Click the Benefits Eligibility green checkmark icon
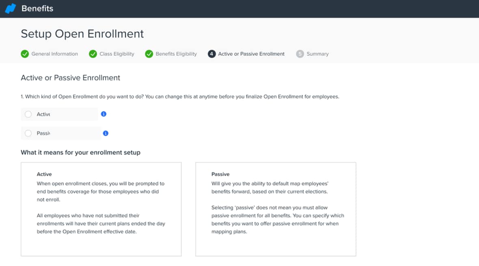The height and width of the screenshot is (266, 479). click(149, 54)
